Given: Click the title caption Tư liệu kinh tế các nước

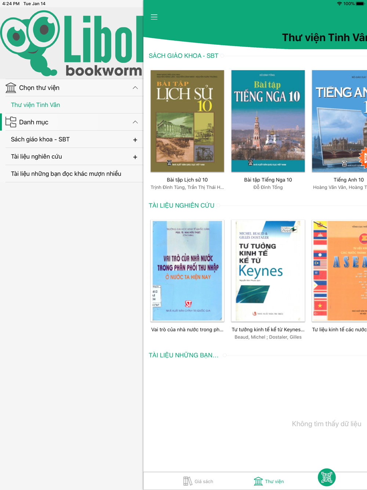Looking at the screenshot, I should 339,330.
